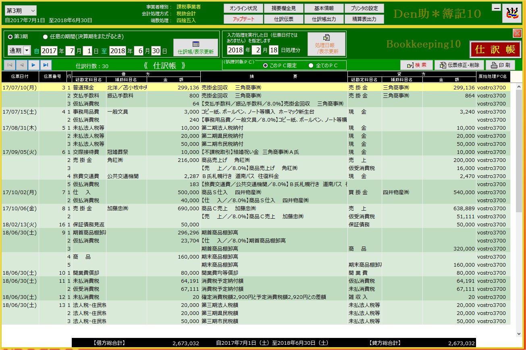The height and width of the screenshot is (350, 526).
Task: Click the Den助 logo icon at top right
Action: pyautogui.click(x=511, y=14)
